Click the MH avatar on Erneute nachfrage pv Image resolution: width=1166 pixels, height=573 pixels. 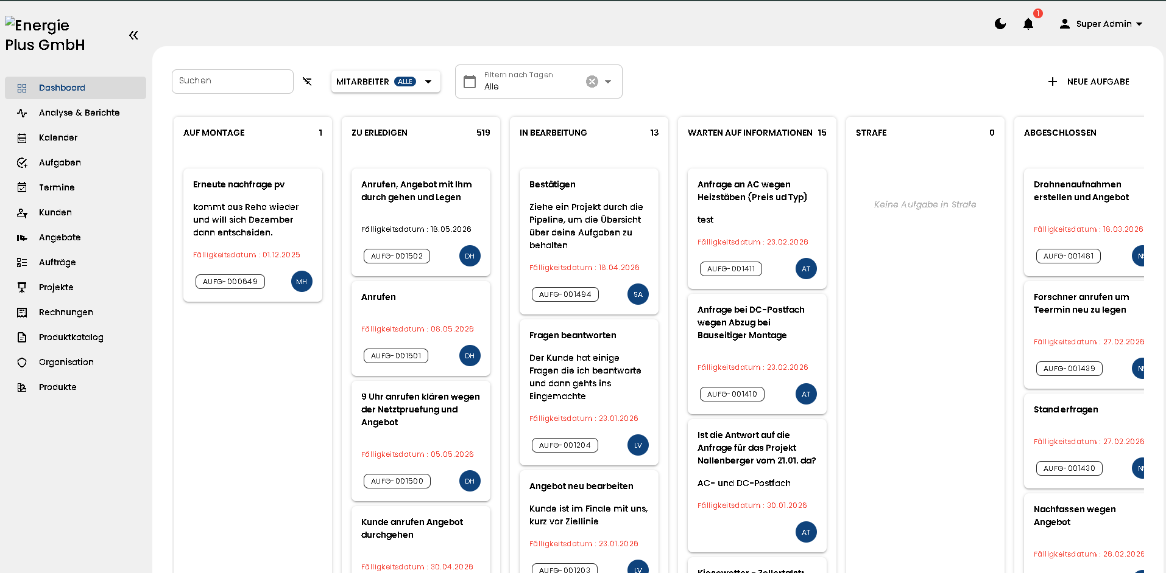point(302,282)
